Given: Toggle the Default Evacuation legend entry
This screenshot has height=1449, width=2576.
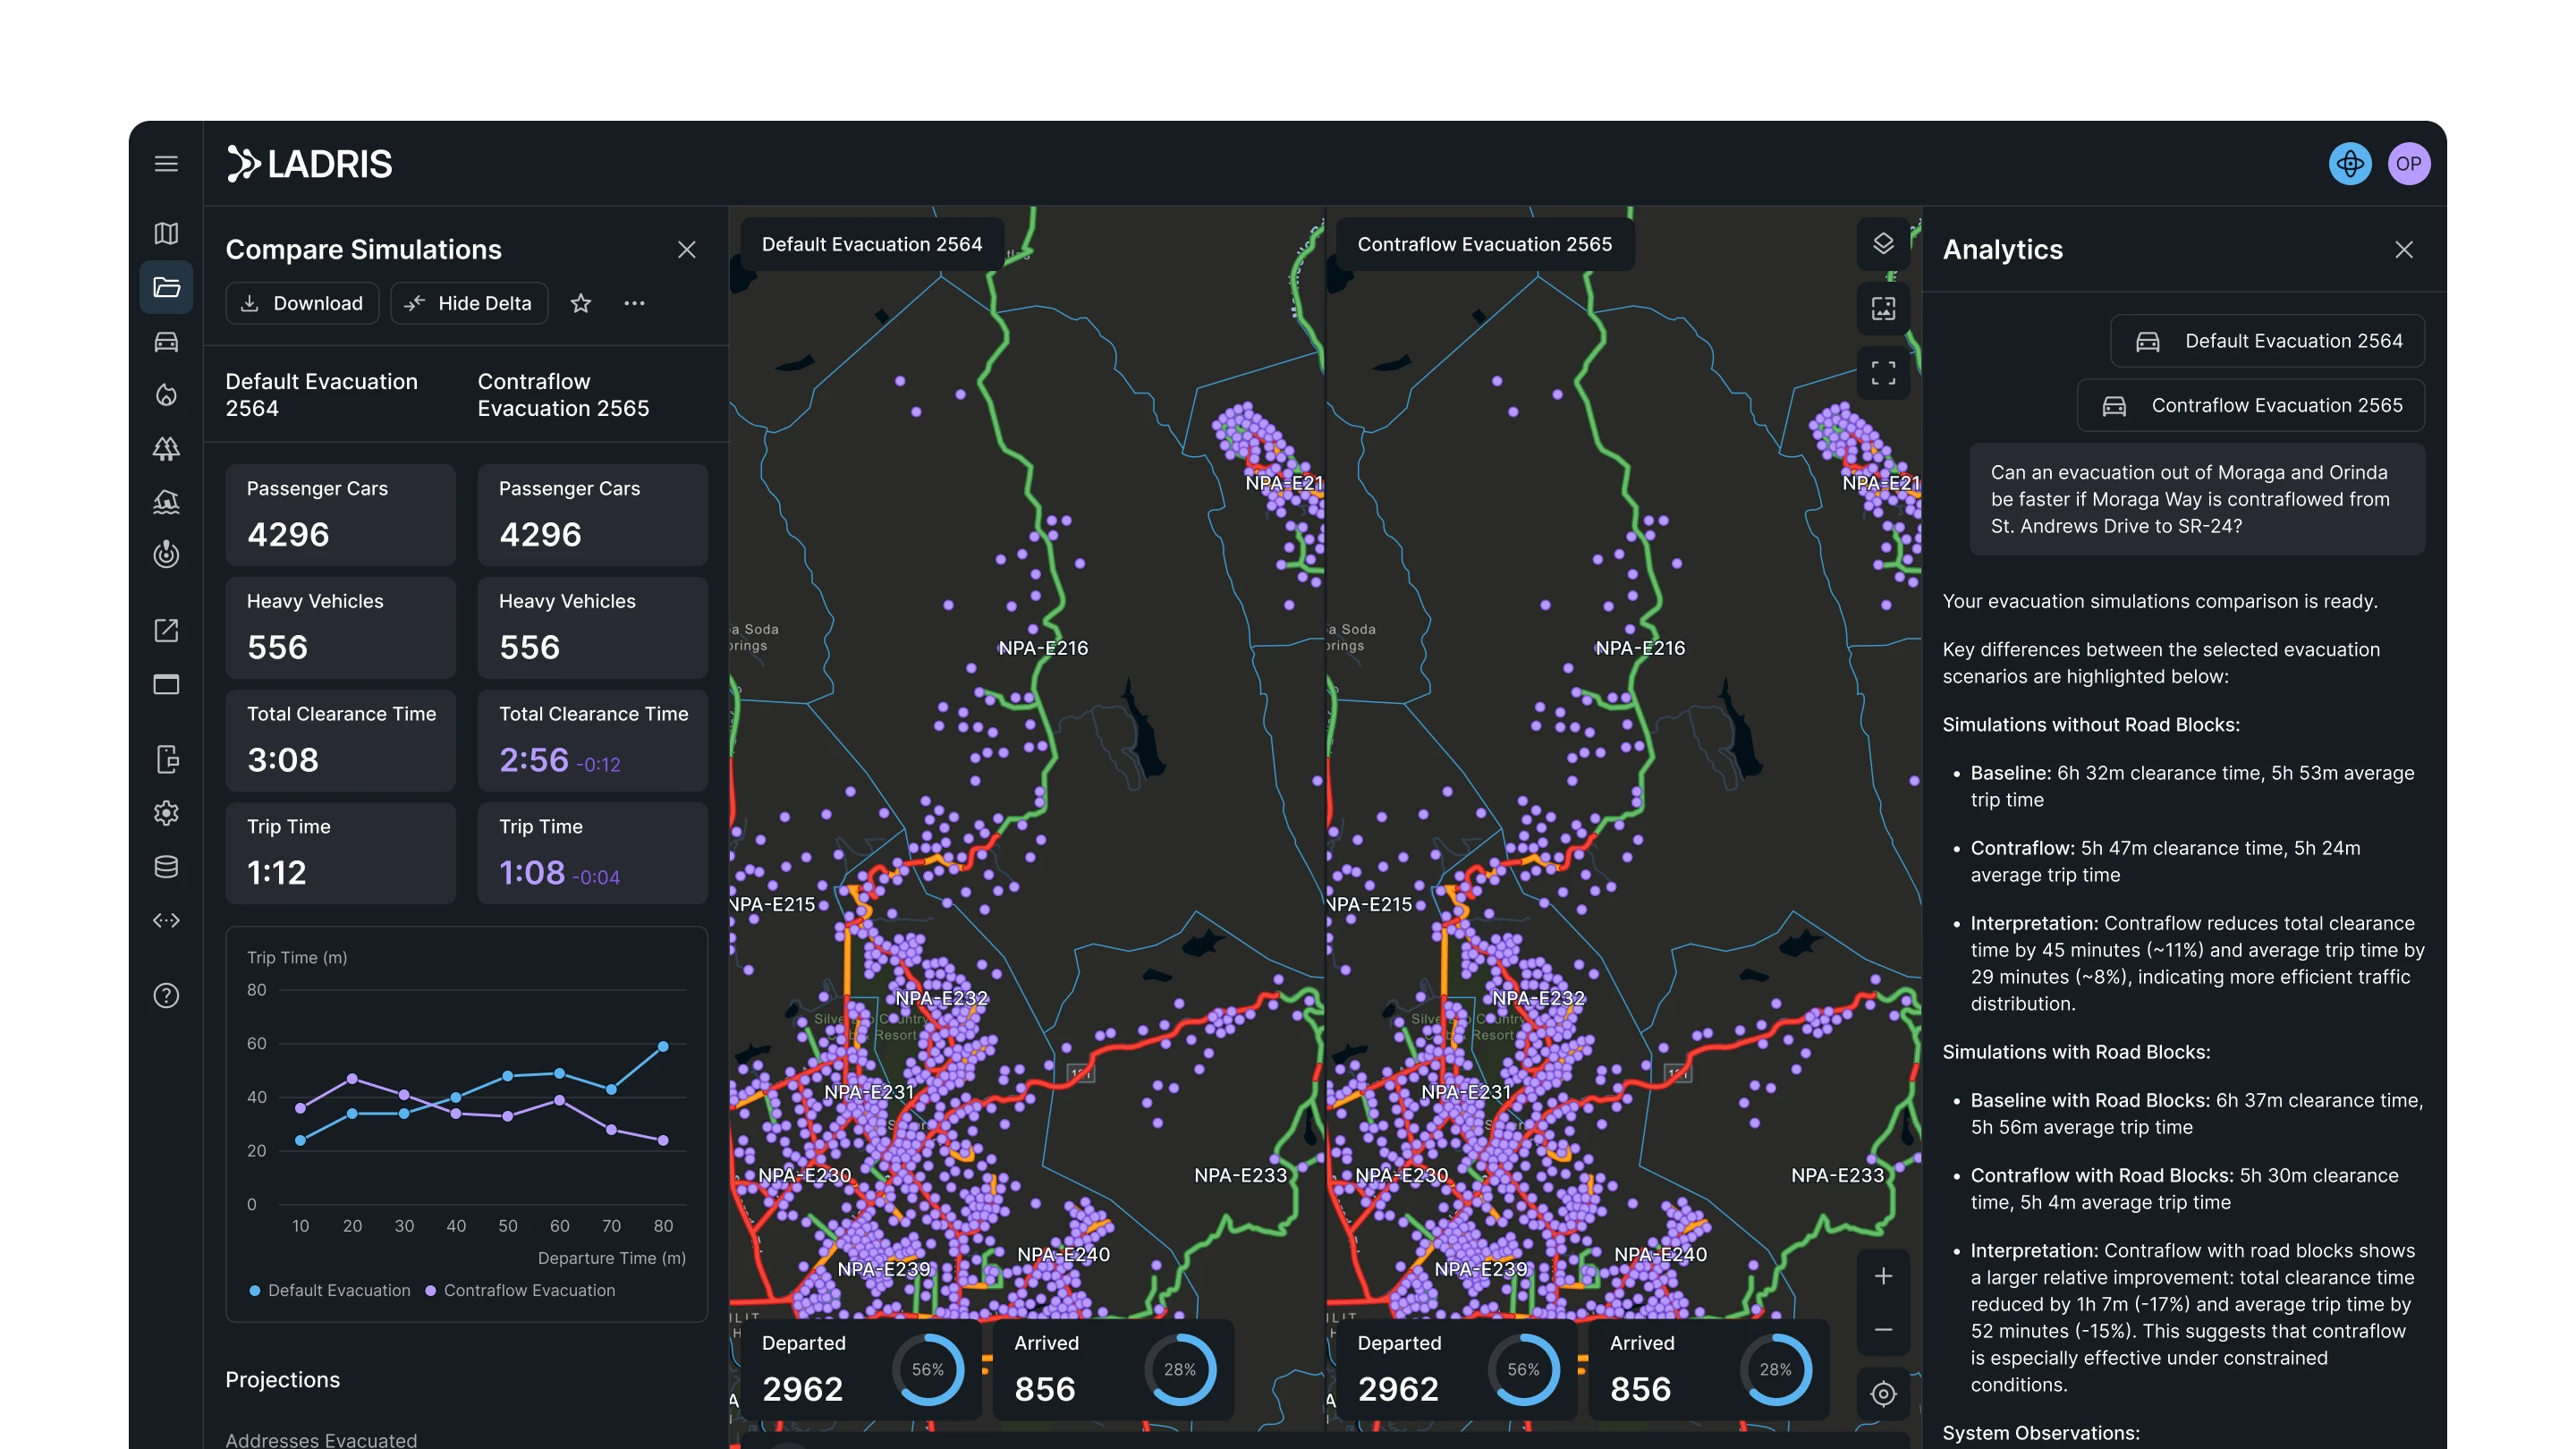Looking at the screenshot, I should (330, 1290).
